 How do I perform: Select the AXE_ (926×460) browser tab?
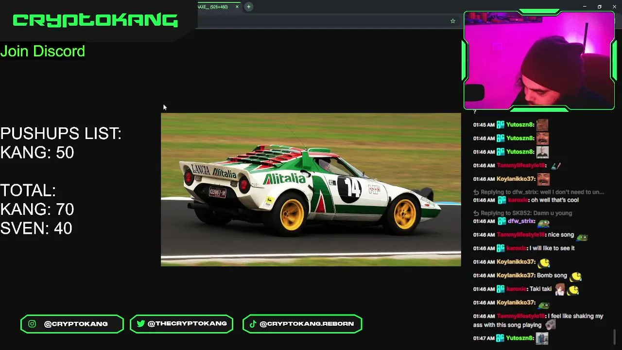click(x=219, y=7)
